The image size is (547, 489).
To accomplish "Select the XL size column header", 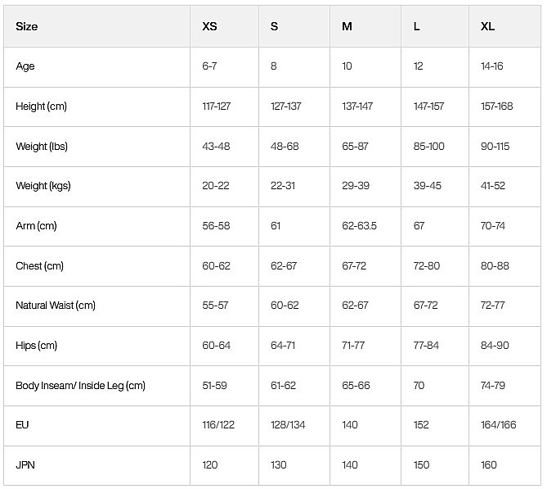I will tap(487, 26).
